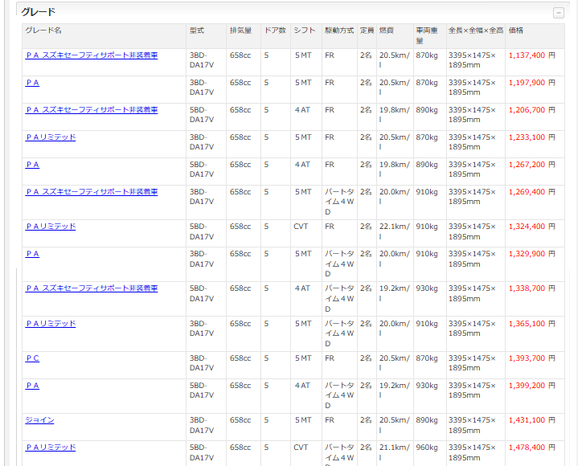This screenshot has height=466, width=578.
Task: Click the 1,431,100 円 price cell
Action: 531,420
